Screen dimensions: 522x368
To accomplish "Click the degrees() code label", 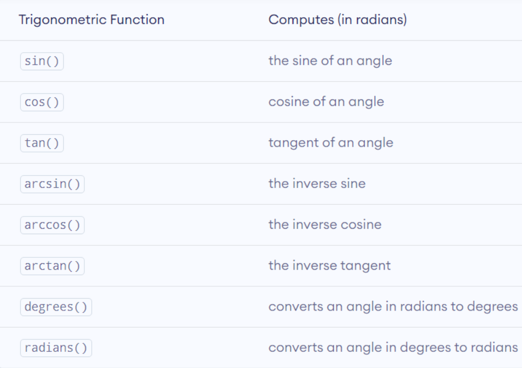I will (56, 307).
